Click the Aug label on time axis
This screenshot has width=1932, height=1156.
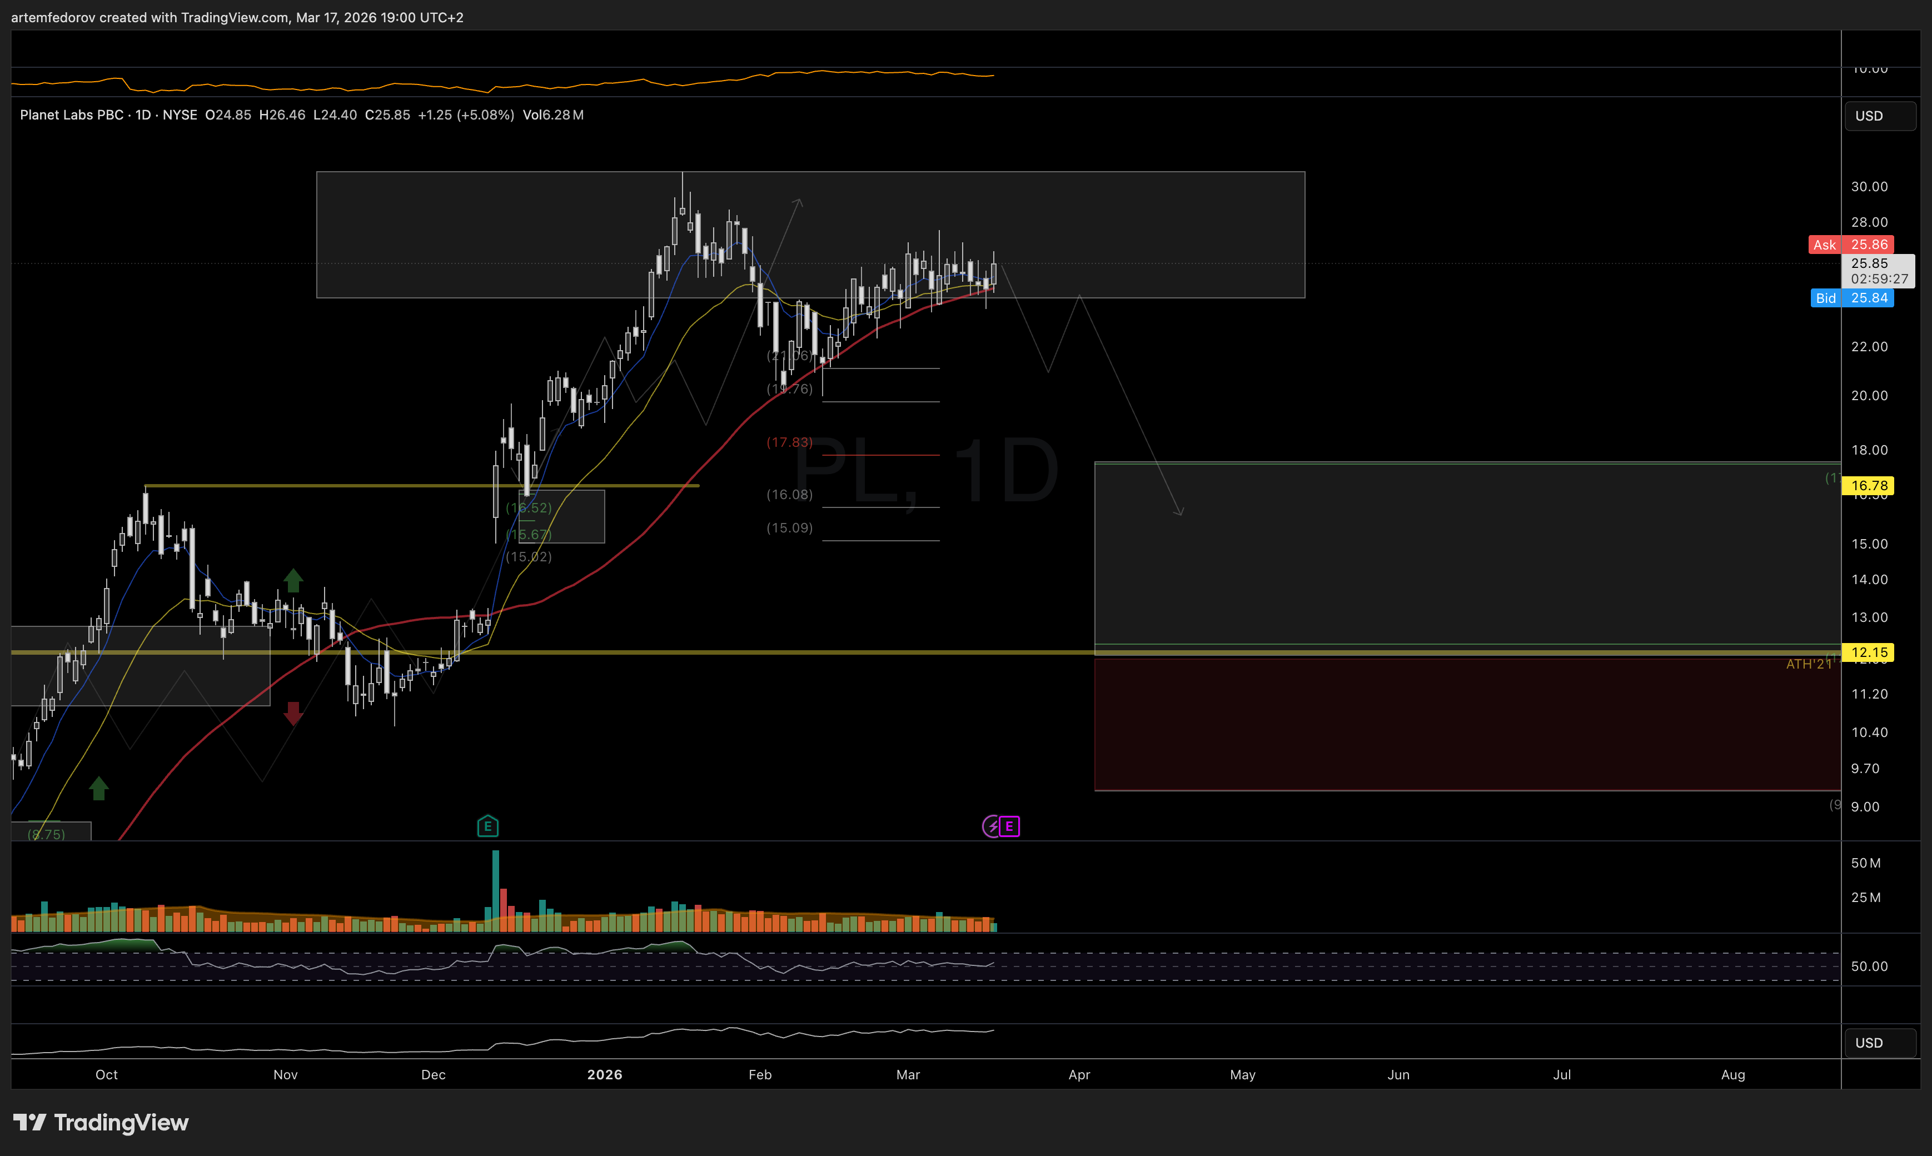pyautogui.click(x=1734, y=1075)
